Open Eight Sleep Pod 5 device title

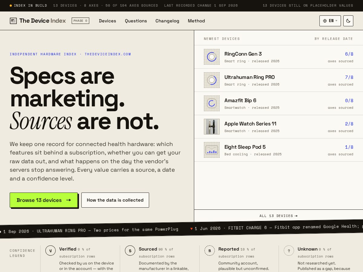[245, 147]
